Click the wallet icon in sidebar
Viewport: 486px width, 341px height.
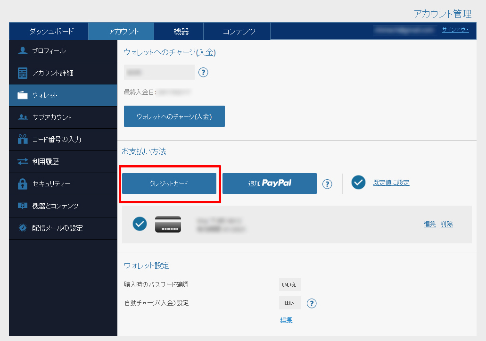click(x=23, y=95)
